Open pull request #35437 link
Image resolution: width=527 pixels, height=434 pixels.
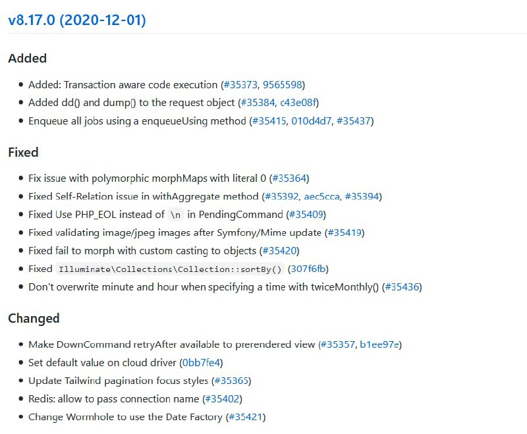[x=354, y=121]
